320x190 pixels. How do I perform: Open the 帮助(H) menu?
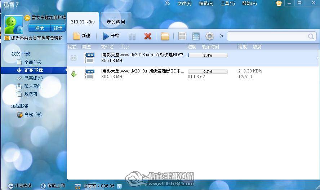pos(249,4)
